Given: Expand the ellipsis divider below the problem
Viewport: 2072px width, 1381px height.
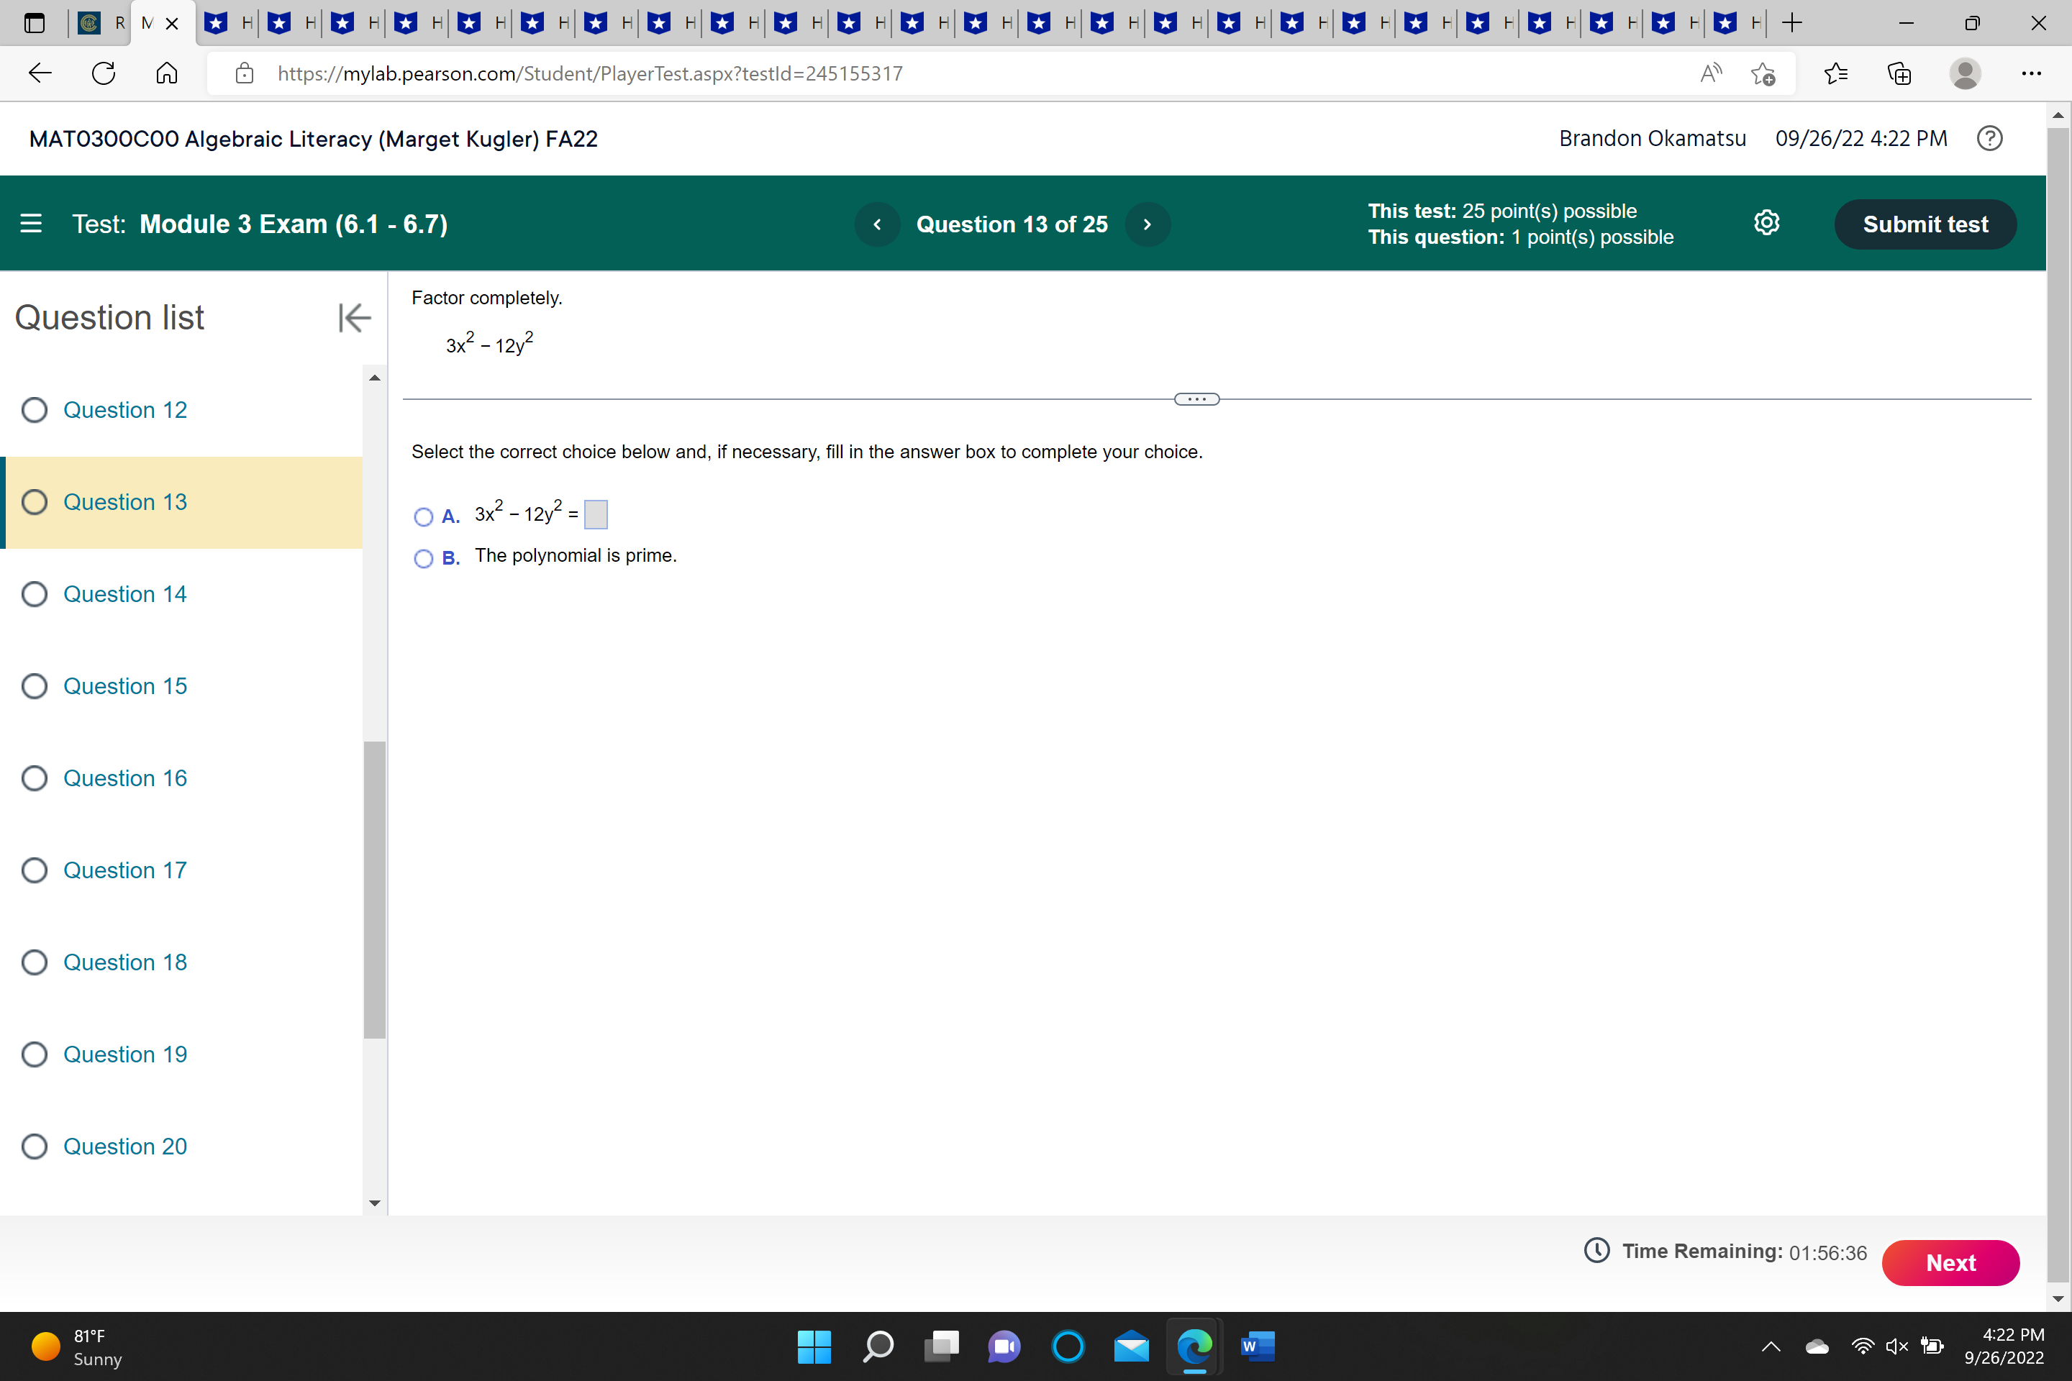Looking at the screenshot, I should tap(1196, 399).
